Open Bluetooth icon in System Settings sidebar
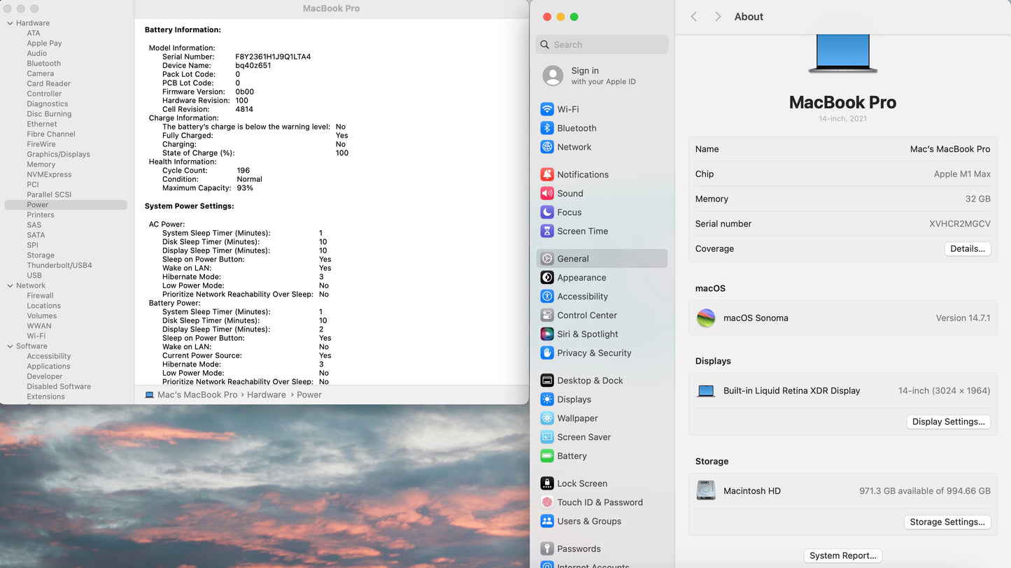Screen dimensions: 1011x568 coord(547,128)
